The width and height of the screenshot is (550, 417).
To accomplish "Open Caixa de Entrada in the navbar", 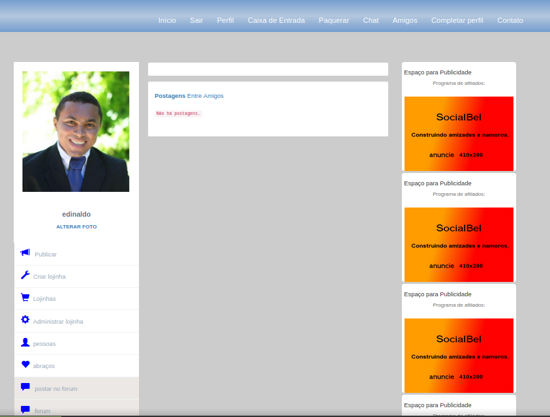I will [x=276, y=20].
